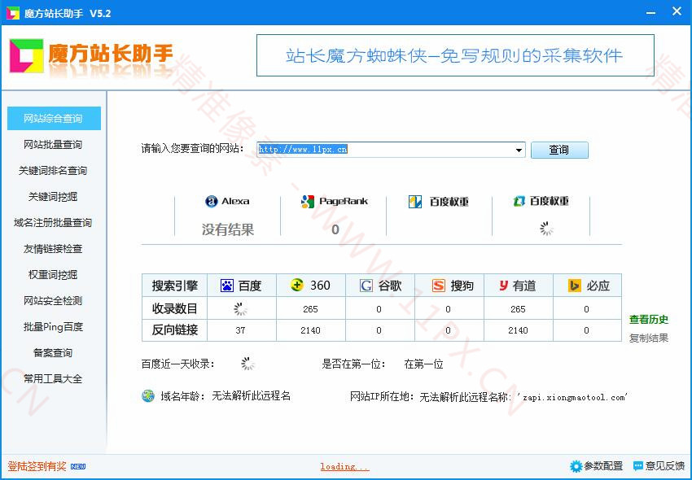Screen dimensions: 692x480
Task: Click 360 反向链接 value 2140
Action: pyautogui.click(x=310, y=330)
